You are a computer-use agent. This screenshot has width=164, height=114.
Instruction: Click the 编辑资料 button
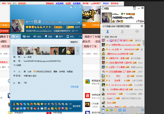click(74, 42)
